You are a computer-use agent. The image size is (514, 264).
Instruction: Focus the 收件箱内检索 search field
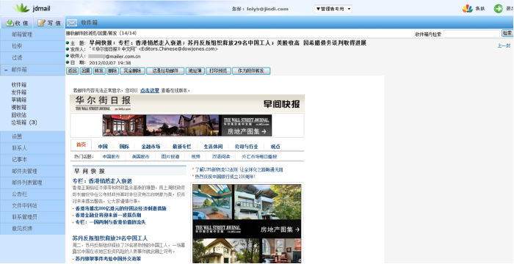coord(471,34)
